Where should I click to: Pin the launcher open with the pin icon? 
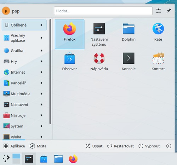(169, 11)
